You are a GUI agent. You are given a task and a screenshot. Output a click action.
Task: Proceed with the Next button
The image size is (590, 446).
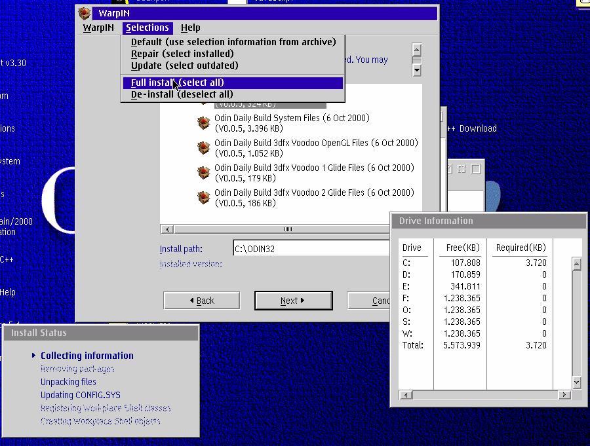[294, 301]
